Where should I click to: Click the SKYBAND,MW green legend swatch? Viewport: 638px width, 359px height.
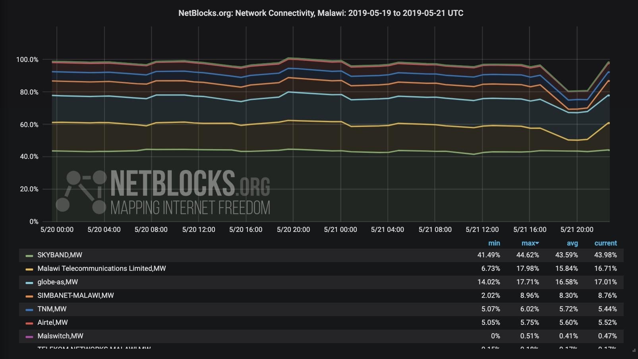[x=29, y=255]
